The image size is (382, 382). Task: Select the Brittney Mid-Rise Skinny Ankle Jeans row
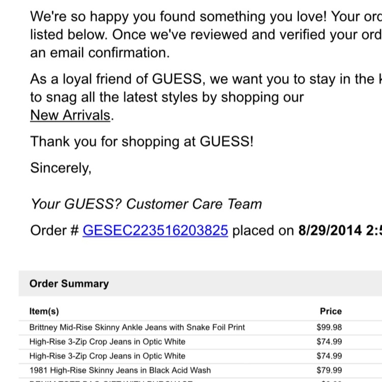(x=137, y=327)
